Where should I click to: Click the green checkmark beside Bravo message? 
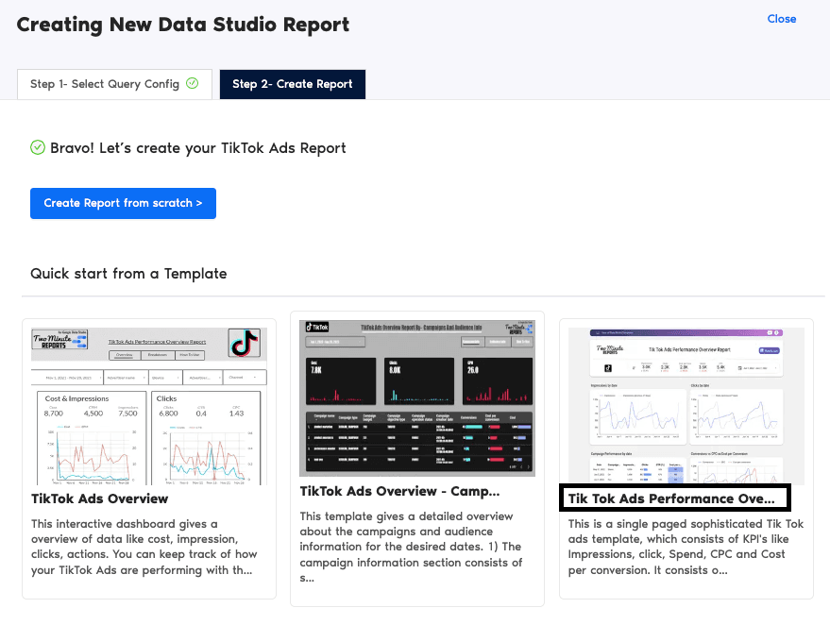[x=38, y=147]
